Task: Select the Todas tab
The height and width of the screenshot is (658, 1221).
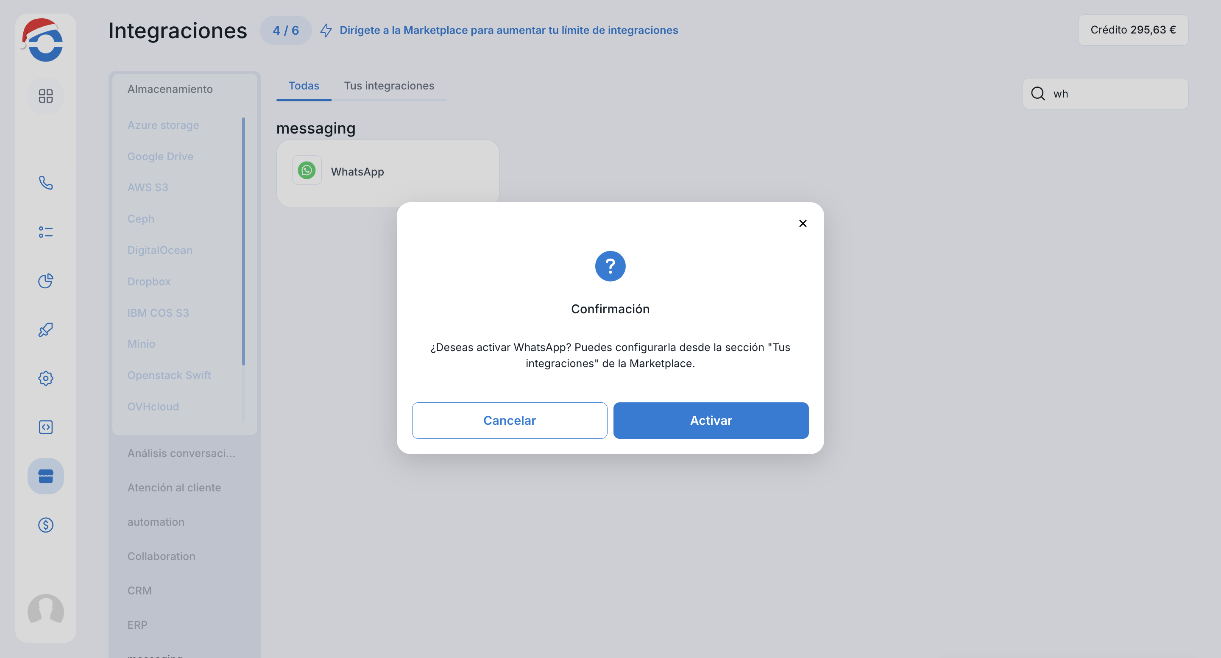Action: (x=304, y=86)
